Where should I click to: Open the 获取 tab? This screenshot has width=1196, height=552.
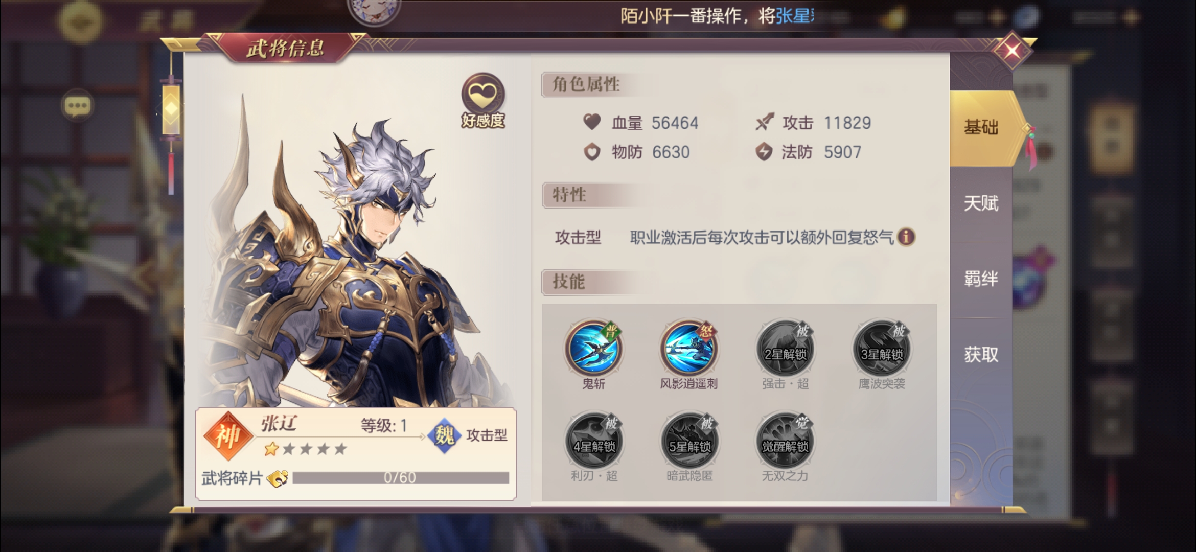click(981, 355)
